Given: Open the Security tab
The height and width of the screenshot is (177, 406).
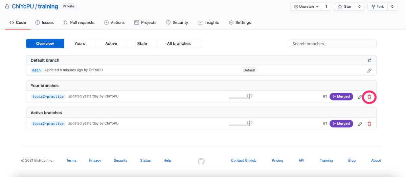Looking at the screenshot, I should [177, 23].
